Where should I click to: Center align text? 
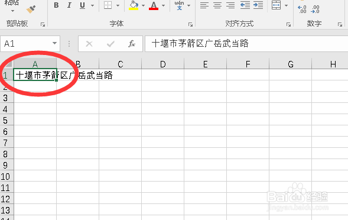[217, 5]
